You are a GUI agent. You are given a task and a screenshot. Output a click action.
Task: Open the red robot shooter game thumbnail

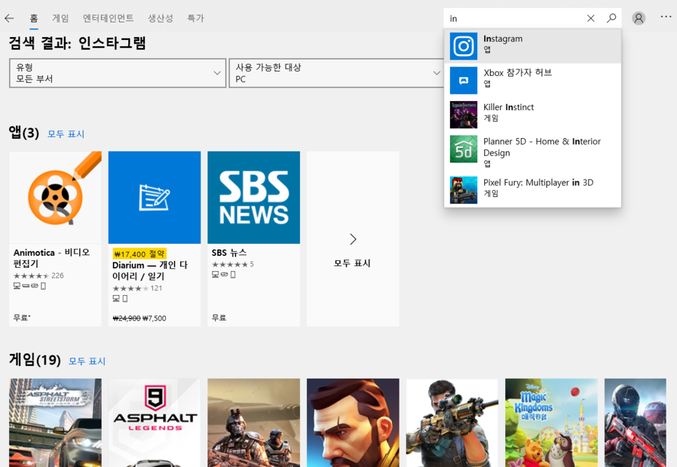tap(635, 423)
